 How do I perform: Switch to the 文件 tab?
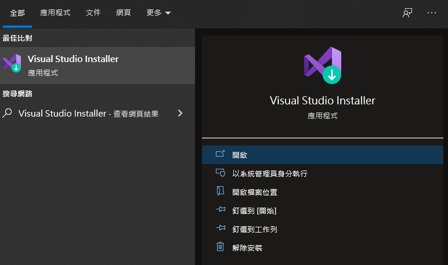[x=93, y=13]
